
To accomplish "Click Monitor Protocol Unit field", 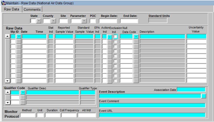I will tap(40, 115).
